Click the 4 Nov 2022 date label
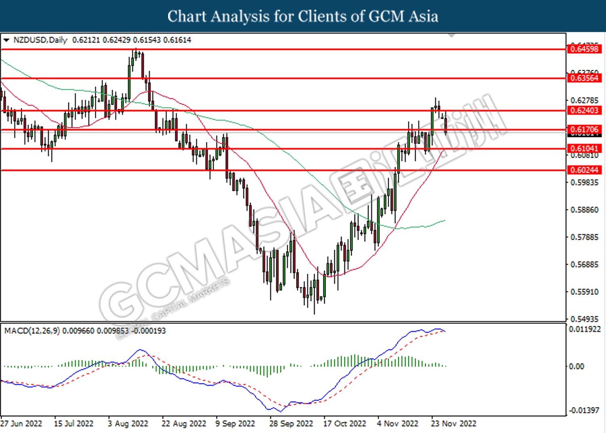The image size is (606, 433). [x=398, y=423]
